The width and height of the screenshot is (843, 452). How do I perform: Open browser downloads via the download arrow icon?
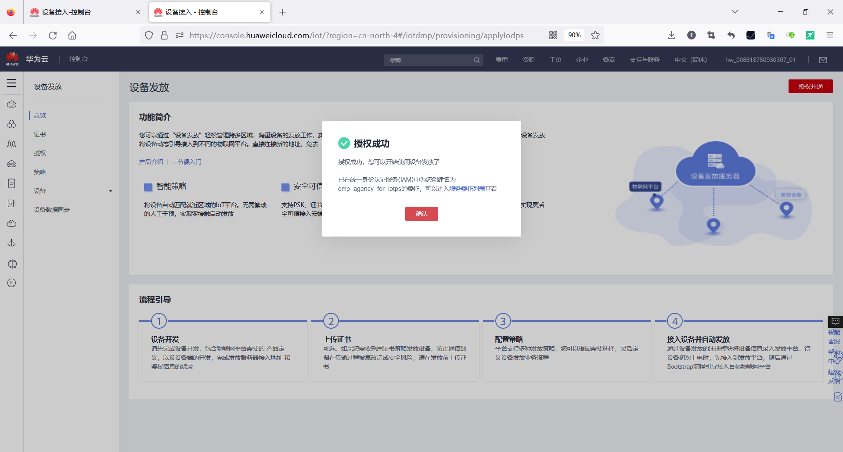tap(671, 35)
